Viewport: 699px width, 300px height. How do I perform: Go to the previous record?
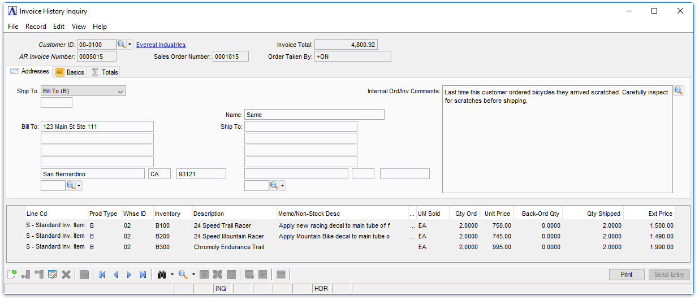(116, 275)
